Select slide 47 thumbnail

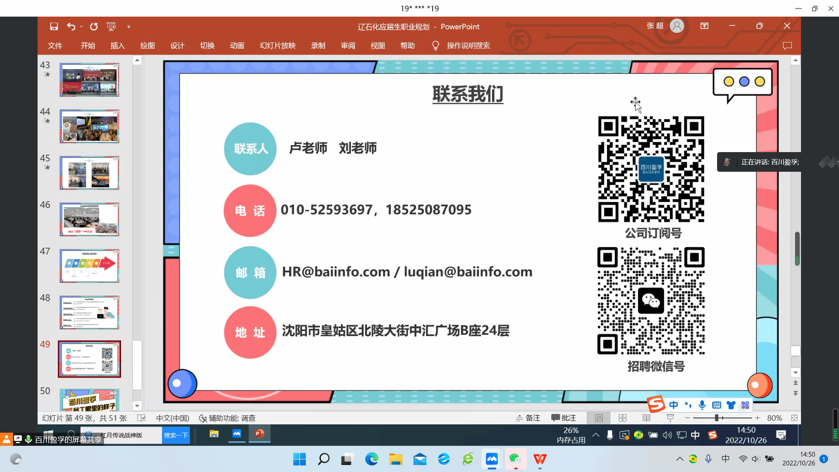pyautogui.click(x=90, y=266)
